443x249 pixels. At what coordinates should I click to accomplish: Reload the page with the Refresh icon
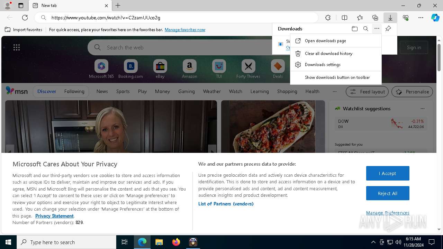[25, 18]
